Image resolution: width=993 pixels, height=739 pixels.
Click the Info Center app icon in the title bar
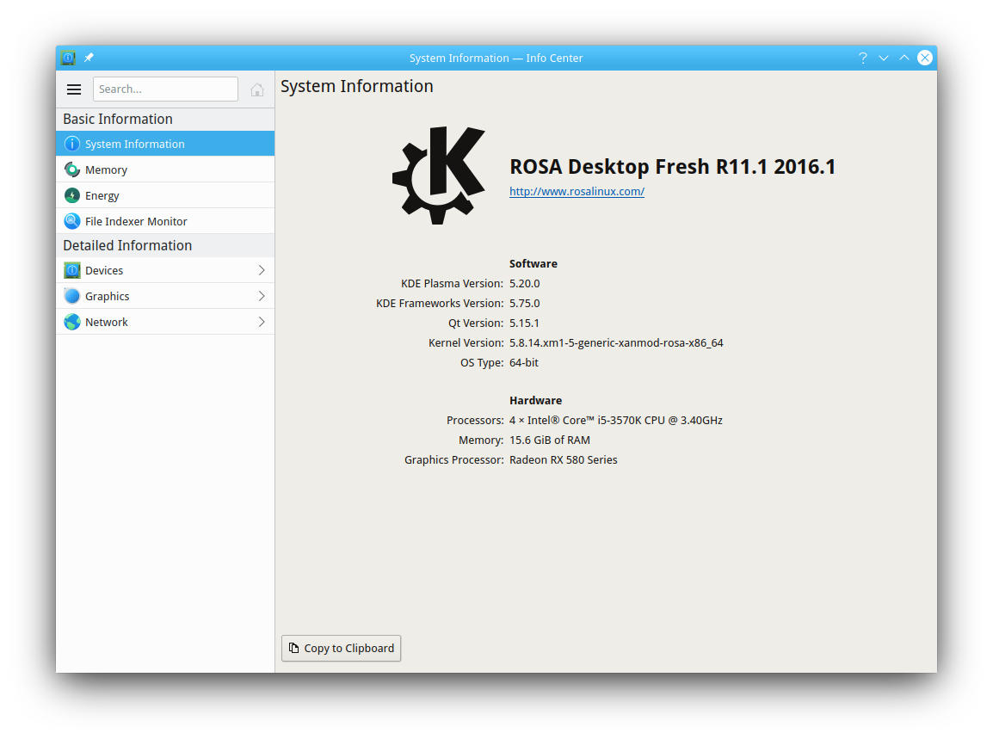pos(68,58)
